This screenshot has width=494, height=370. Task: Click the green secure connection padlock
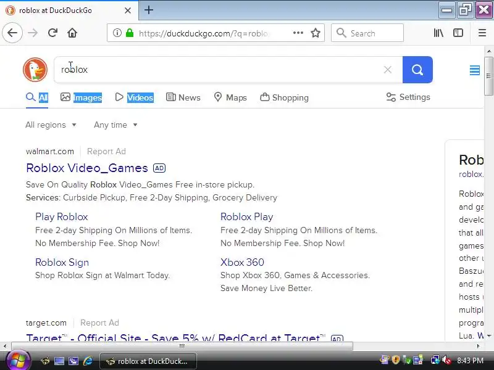click(130, 33)
